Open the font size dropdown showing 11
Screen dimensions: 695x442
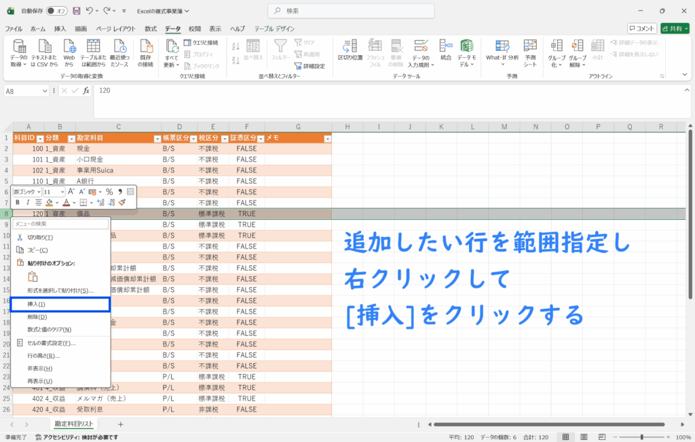point(62,192)
